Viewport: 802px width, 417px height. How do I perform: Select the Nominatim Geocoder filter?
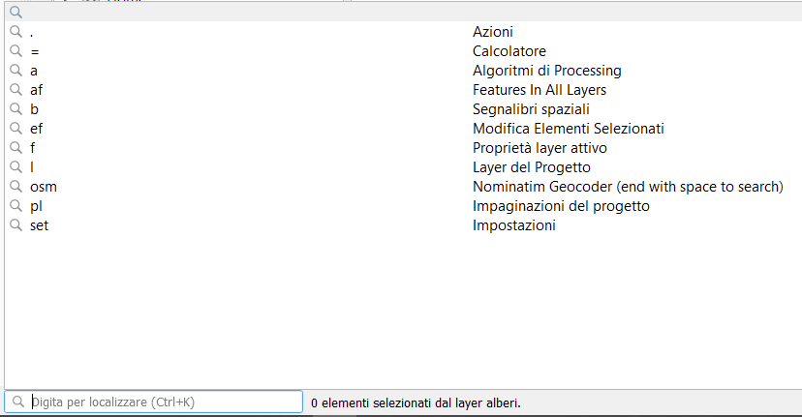coord(627,187)
